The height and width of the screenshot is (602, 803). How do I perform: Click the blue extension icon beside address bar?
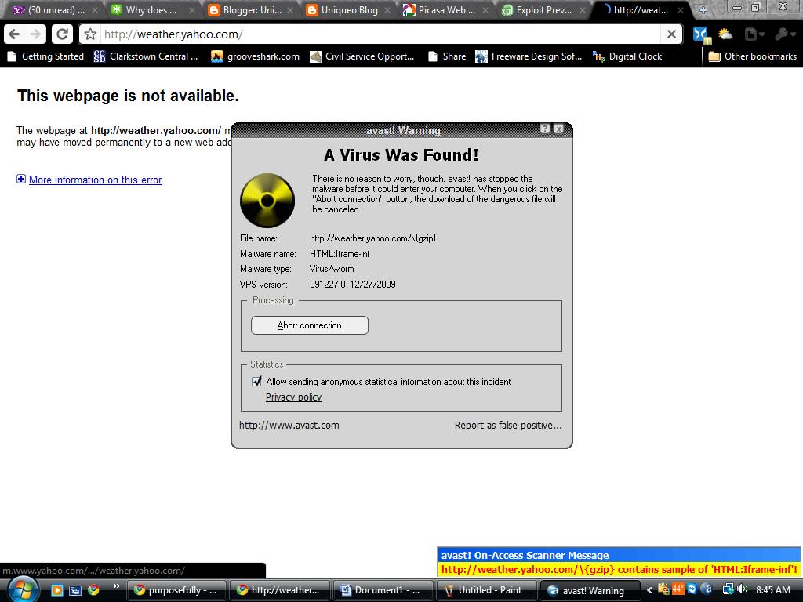tap(701, 34)
